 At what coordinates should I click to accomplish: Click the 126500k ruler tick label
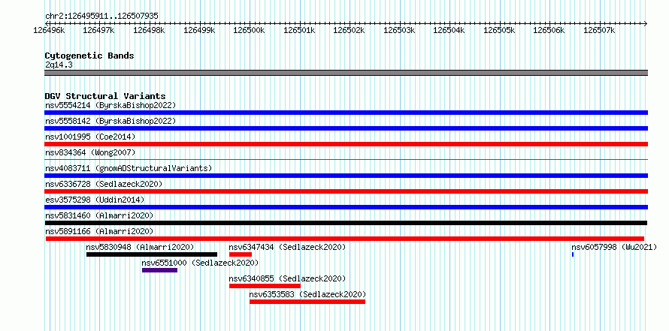[249, 30]
